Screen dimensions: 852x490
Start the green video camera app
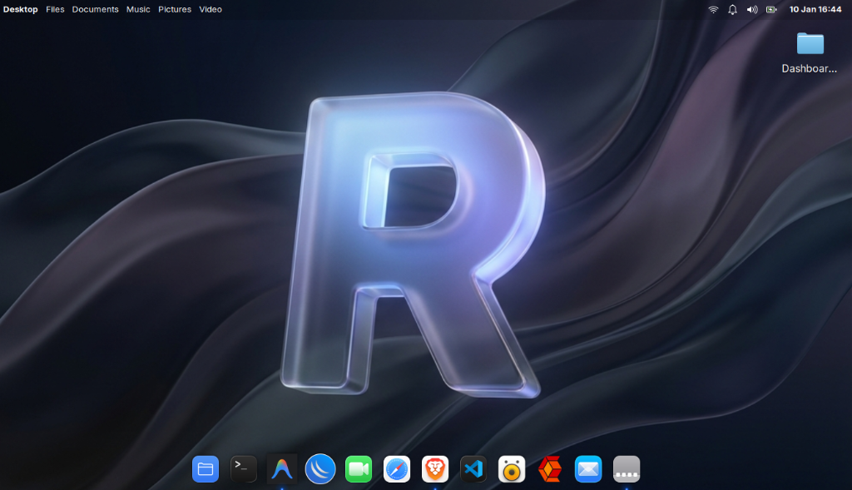[x=358, y=468]
